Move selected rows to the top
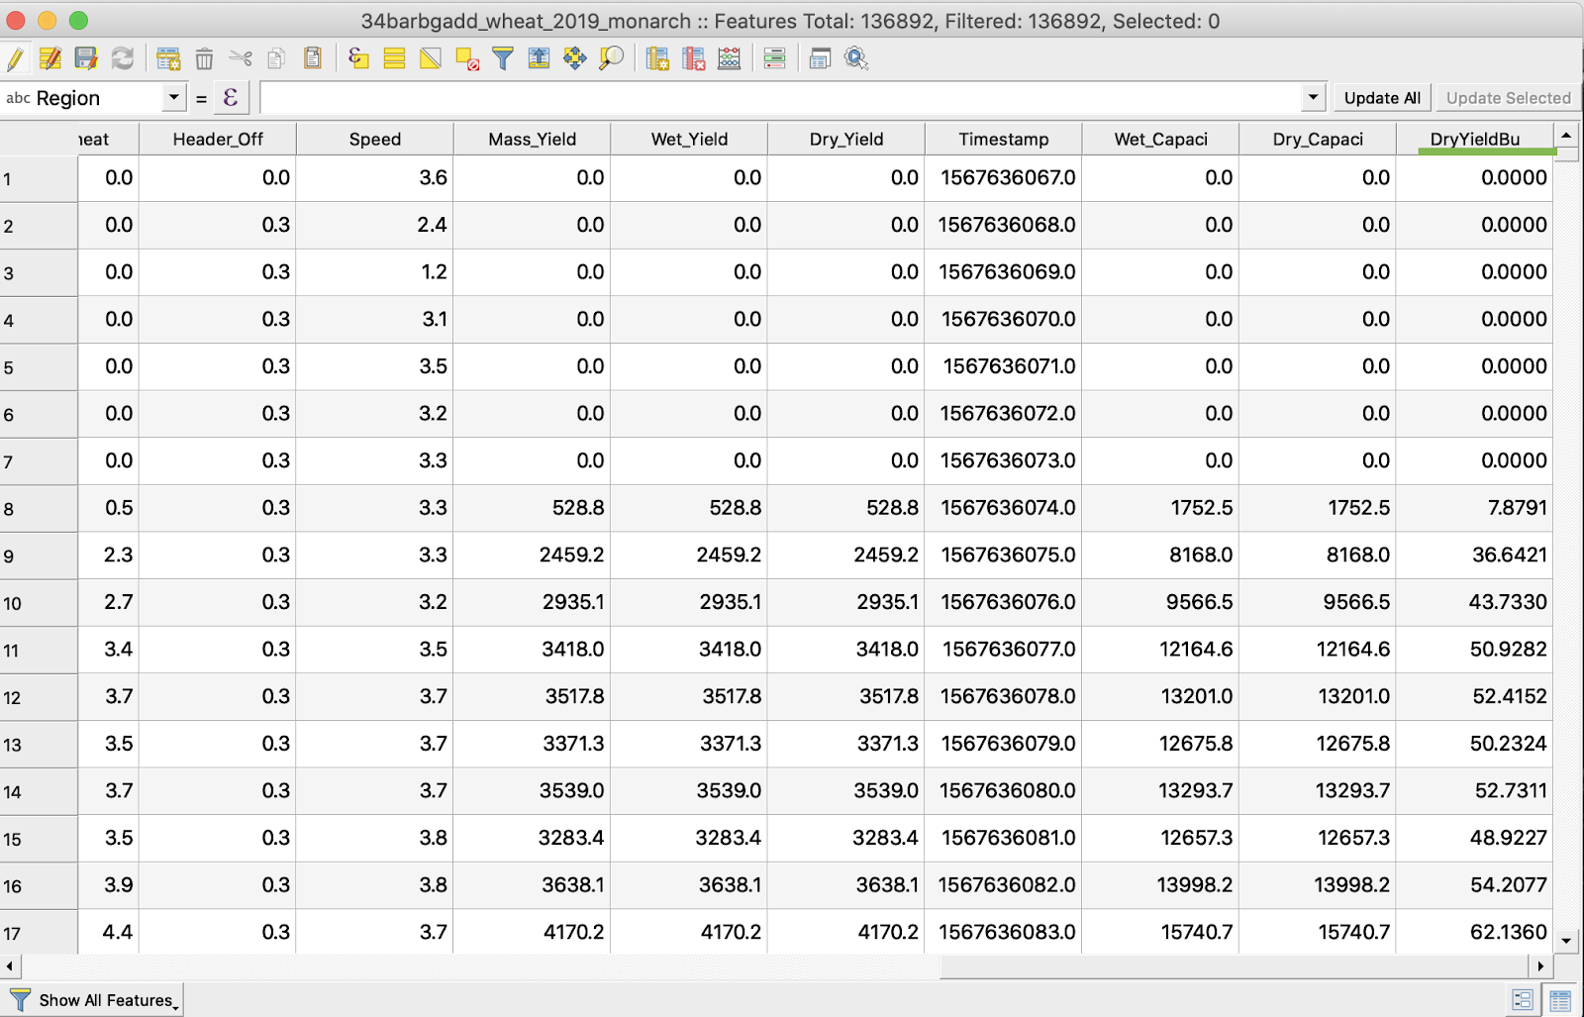The image size is (1584, 1017). [x=539, y=58]
